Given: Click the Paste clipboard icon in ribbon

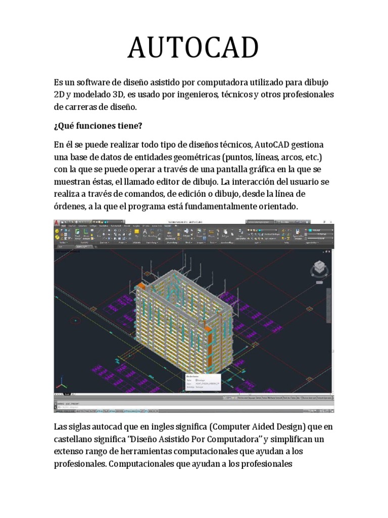Looking at the screenshot, I should (x=225, y=233).
